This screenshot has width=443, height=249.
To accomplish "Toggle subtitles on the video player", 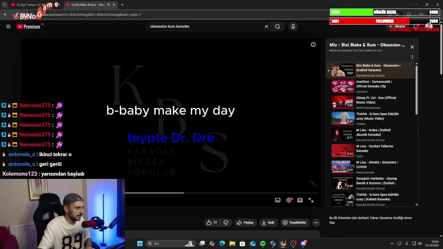I will pyautogui.click(x=278, y=200).
